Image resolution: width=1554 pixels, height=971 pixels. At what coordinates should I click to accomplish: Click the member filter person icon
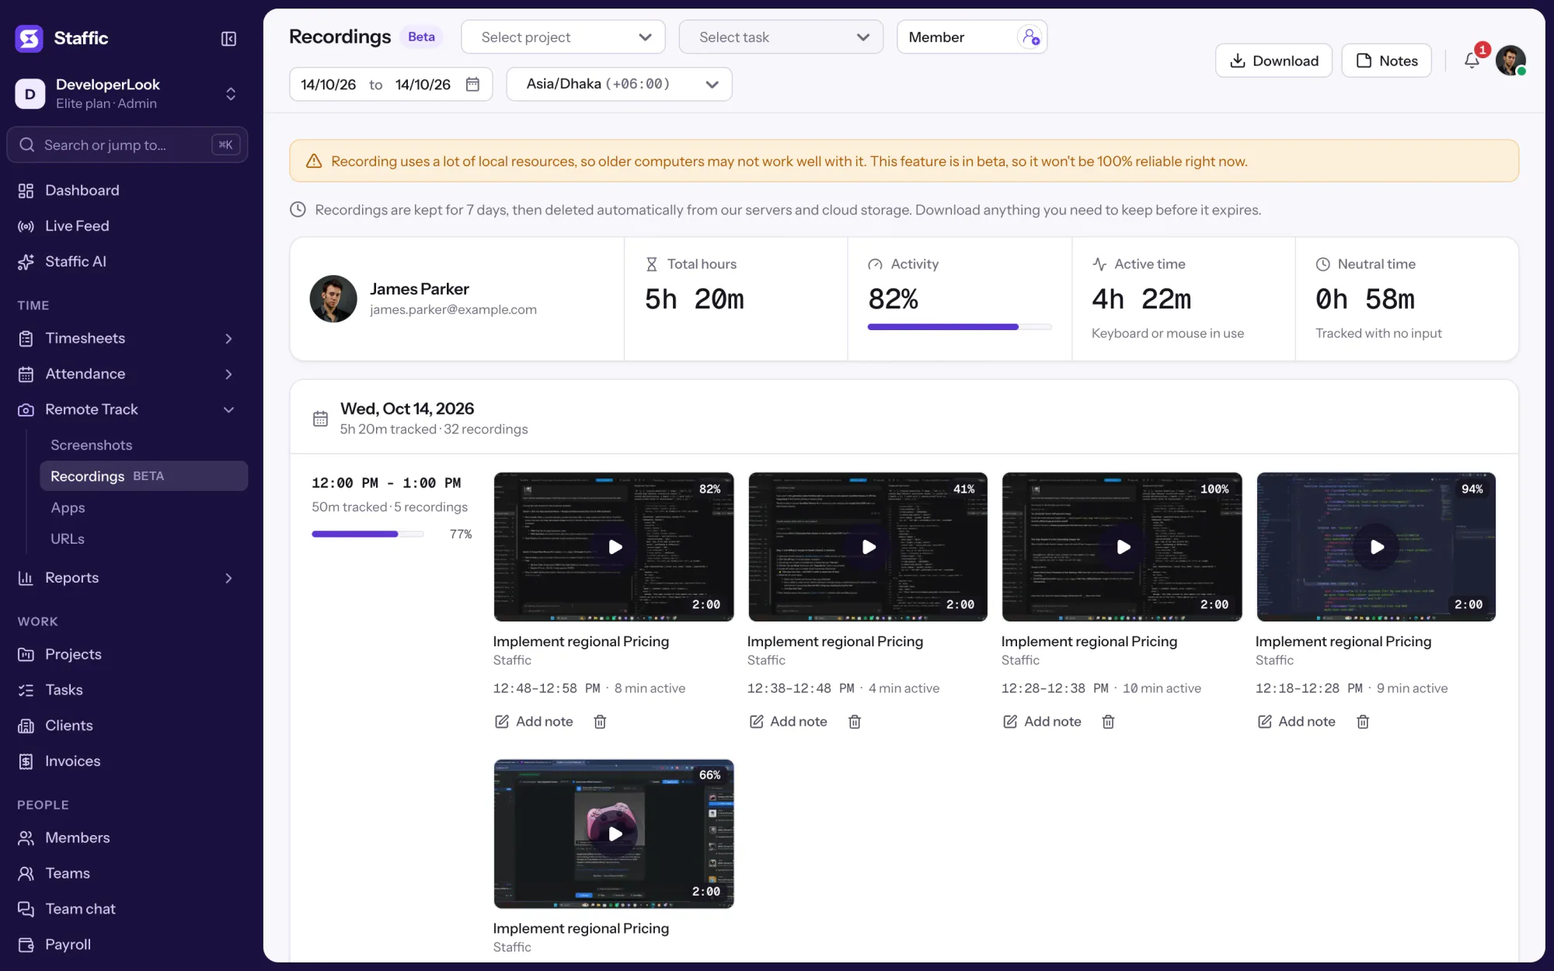pos(1030,37)
